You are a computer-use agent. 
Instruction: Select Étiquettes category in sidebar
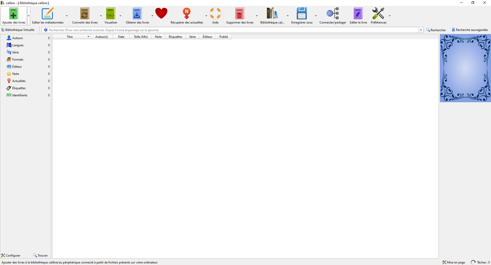19,88
